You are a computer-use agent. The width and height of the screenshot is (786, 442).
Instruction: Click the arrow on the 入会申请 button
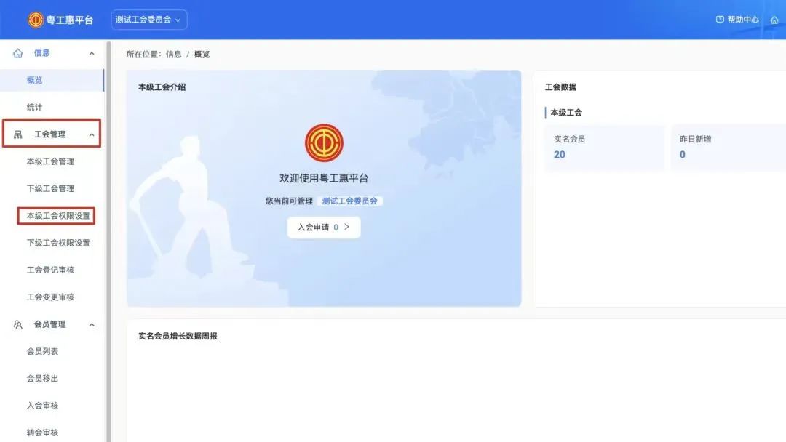click(346, 227)
